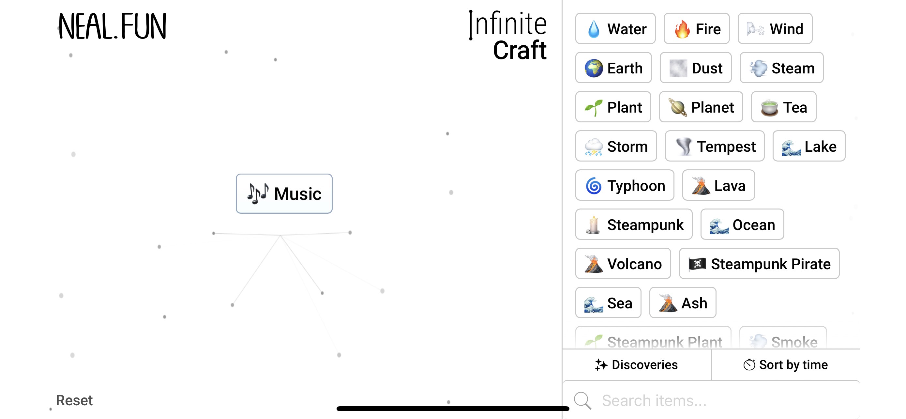Click the Tea cup icon
The image size is (906, 419).
pyautogui.click(x=769, y=107)
